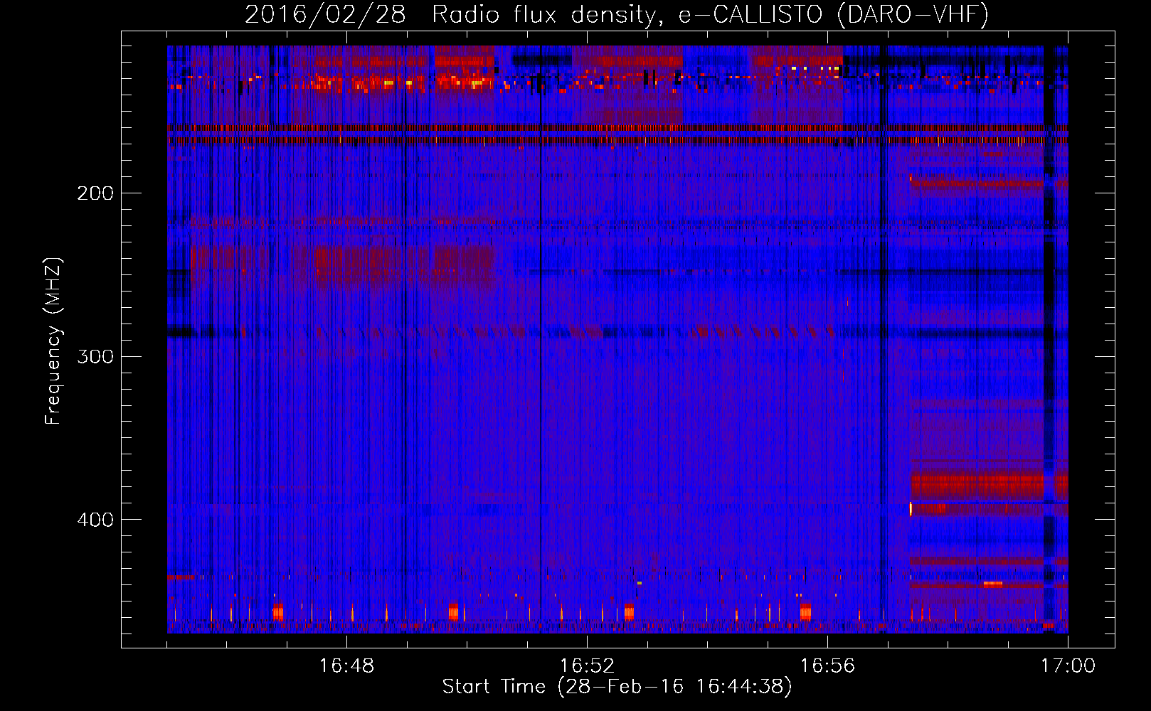Click the 16:48 time tick label
This screenshot has width=1151, height=711.
(x=346, y=666)
